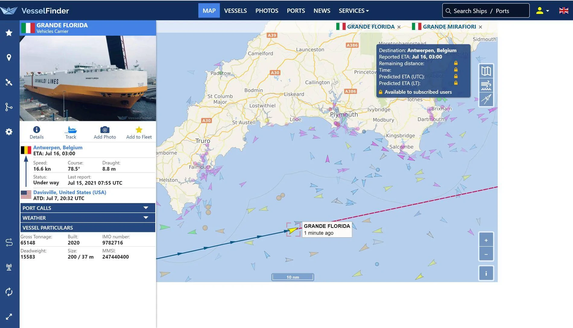Click the VesselFinder logo

35,11
